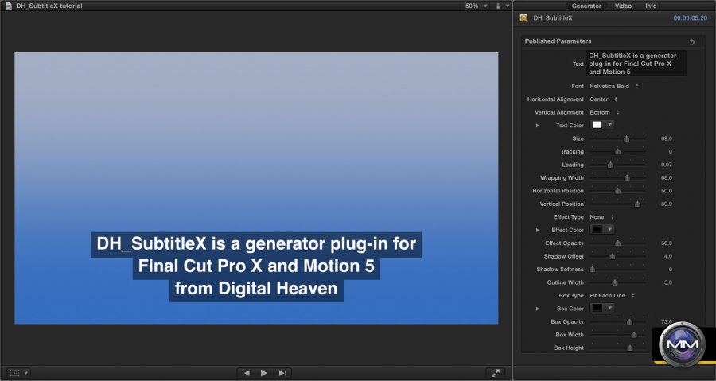Click the black Box Color swatch
Image resolution: width=716 pixels, height=381 pixels.
(597, 308)
